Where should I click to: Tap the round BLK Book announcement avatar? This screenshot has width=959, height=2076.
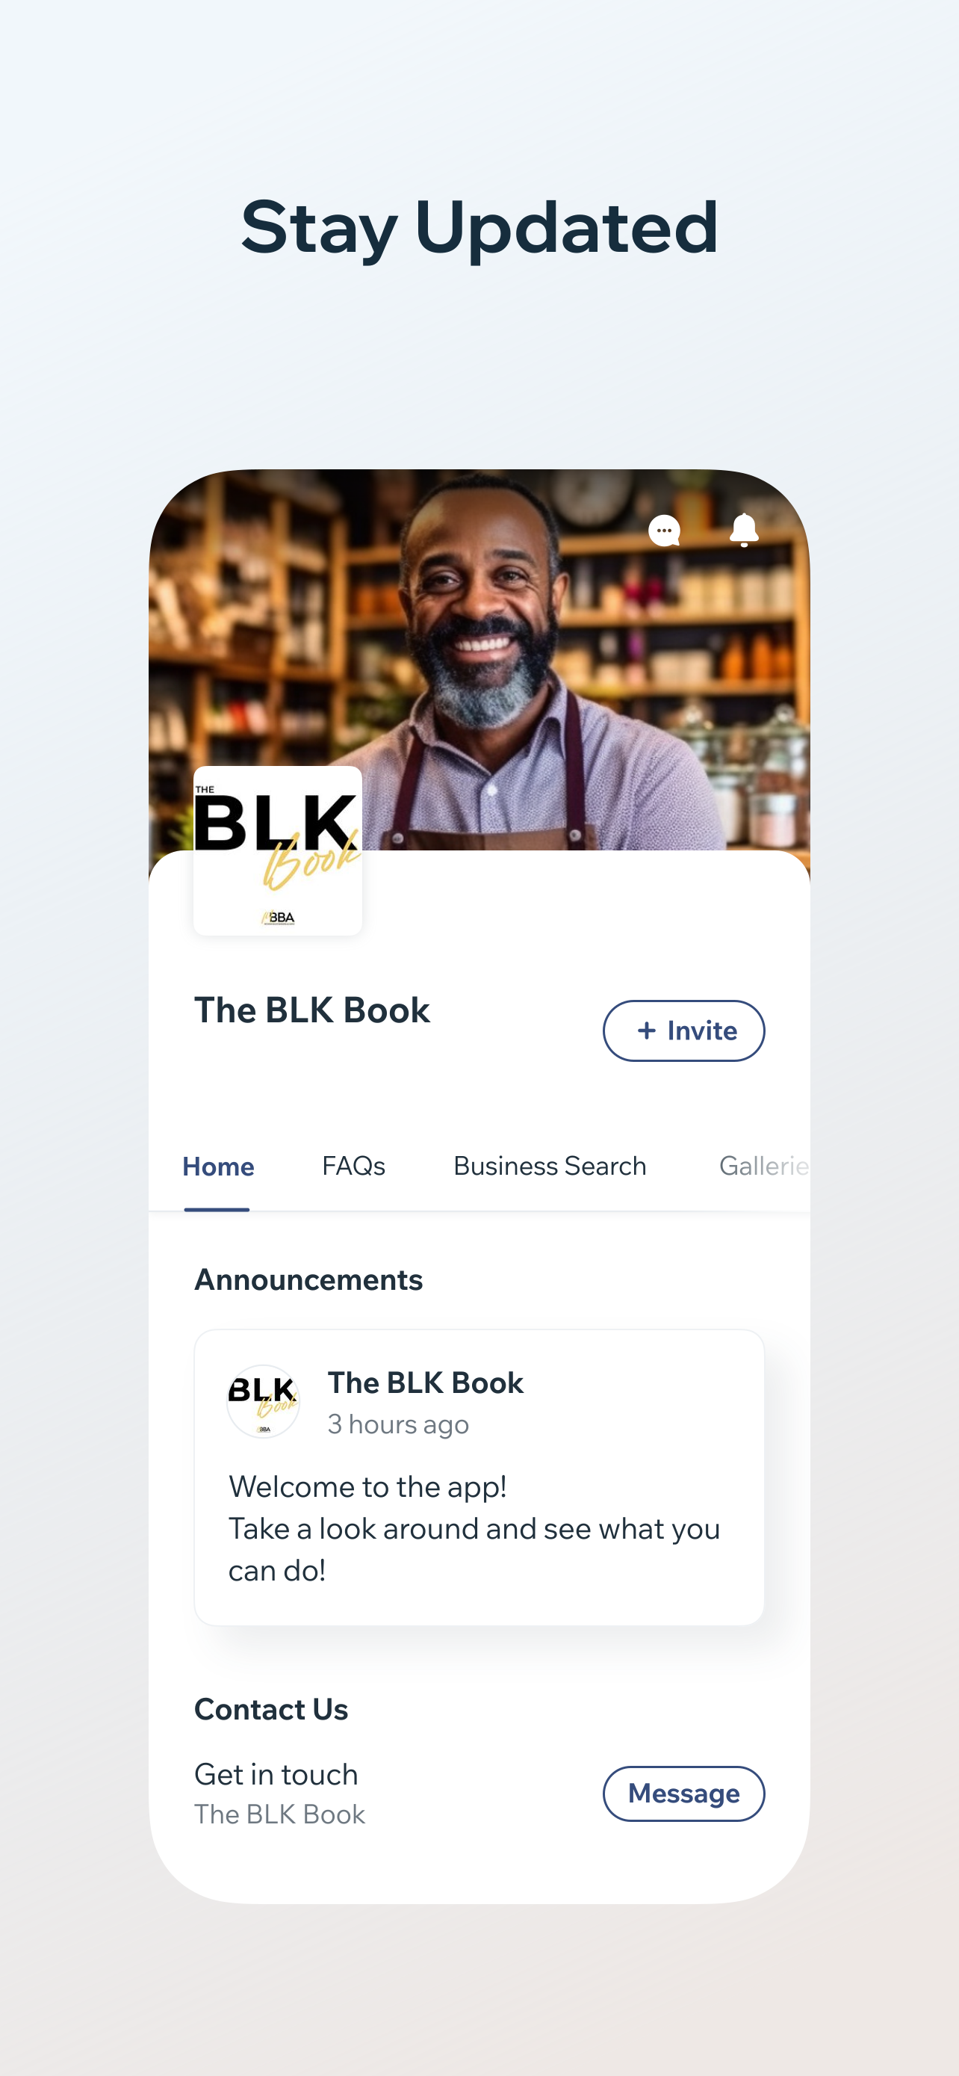pos(264,1400)
